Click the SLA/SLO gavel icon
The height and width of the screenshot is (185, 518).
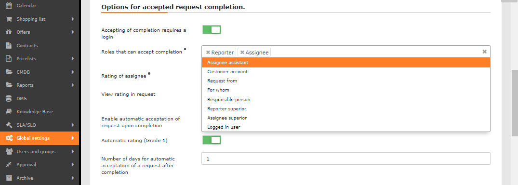[9, 125]
